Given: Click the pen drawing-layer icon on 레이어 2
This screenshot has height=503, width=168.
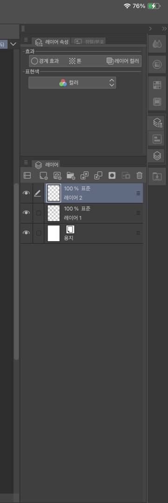Looking at the screenshot, I should 38,193.
